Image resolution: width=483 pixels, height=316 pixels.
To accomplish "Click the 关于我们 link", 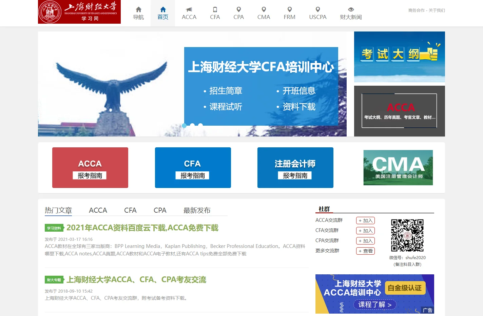I will [x=437, y=10].
